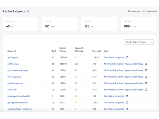Open the memberships at gold's gym keyword
The height and width of the screenshot is (119, 159).
click(x=20, y=109)
